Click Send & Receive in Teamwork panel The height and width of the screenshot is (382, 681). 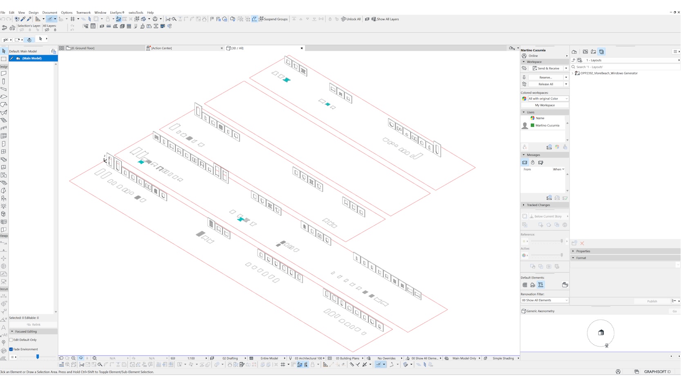[x=546, y=68]
